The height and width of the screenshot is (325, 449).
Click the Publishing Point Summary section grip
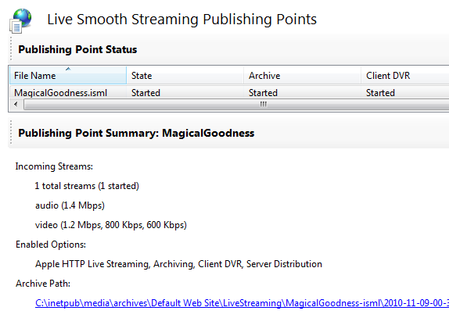click(x=11, y=133)
